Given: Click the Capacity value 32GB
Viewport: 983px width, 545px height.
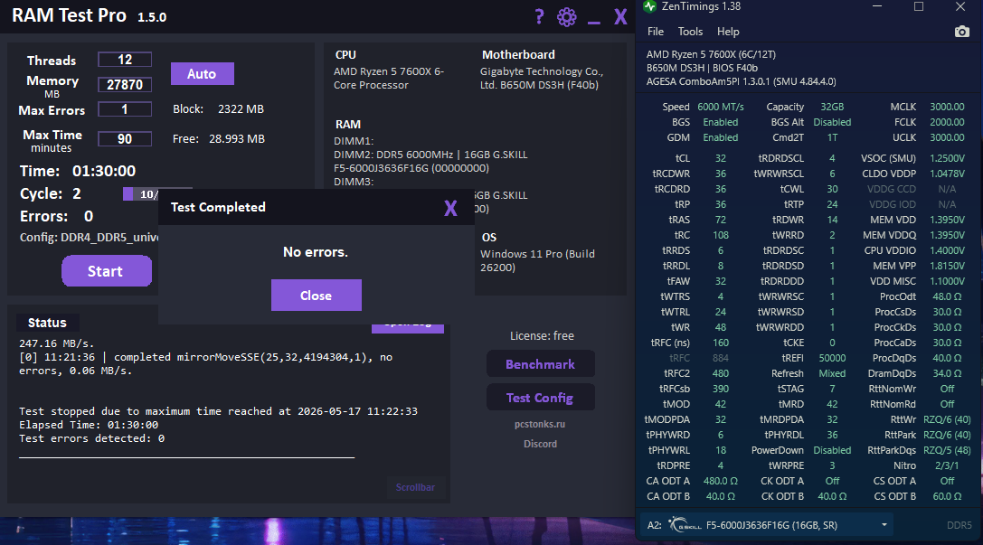Looking at the screenshot, I should (832, 107).
